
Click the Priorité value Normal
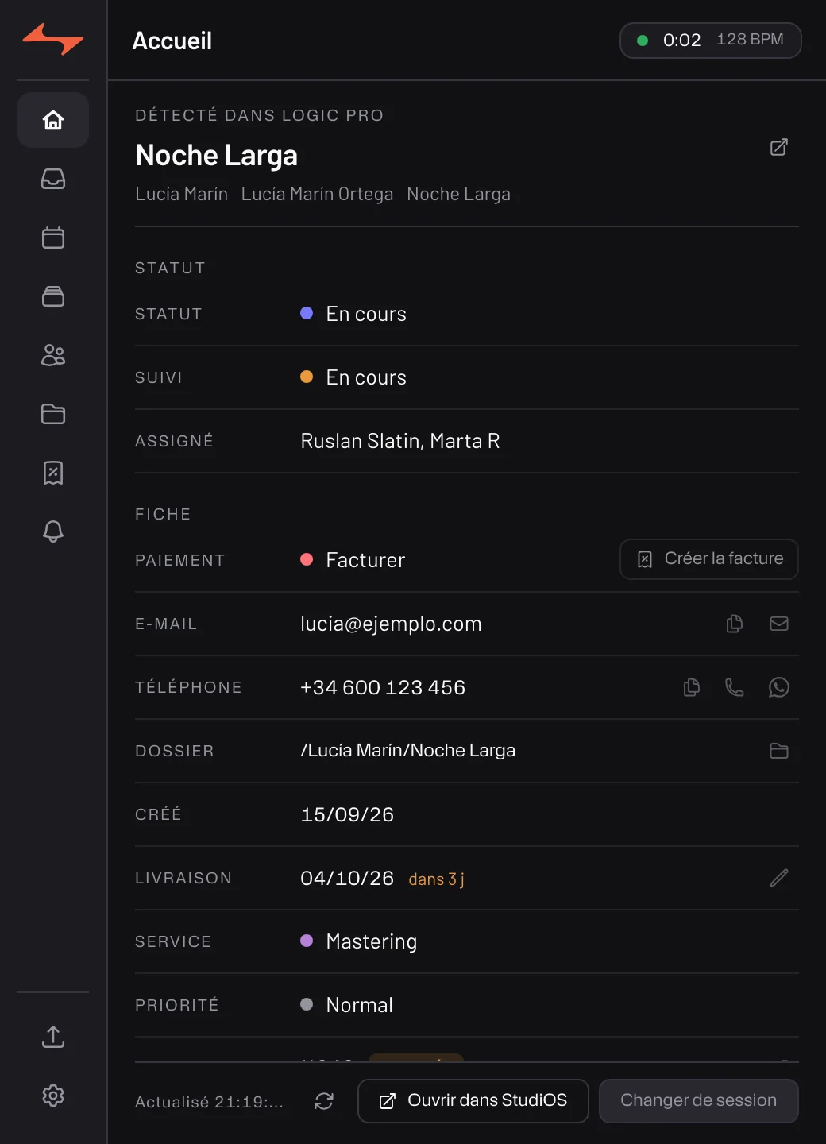coord(346,1005)
